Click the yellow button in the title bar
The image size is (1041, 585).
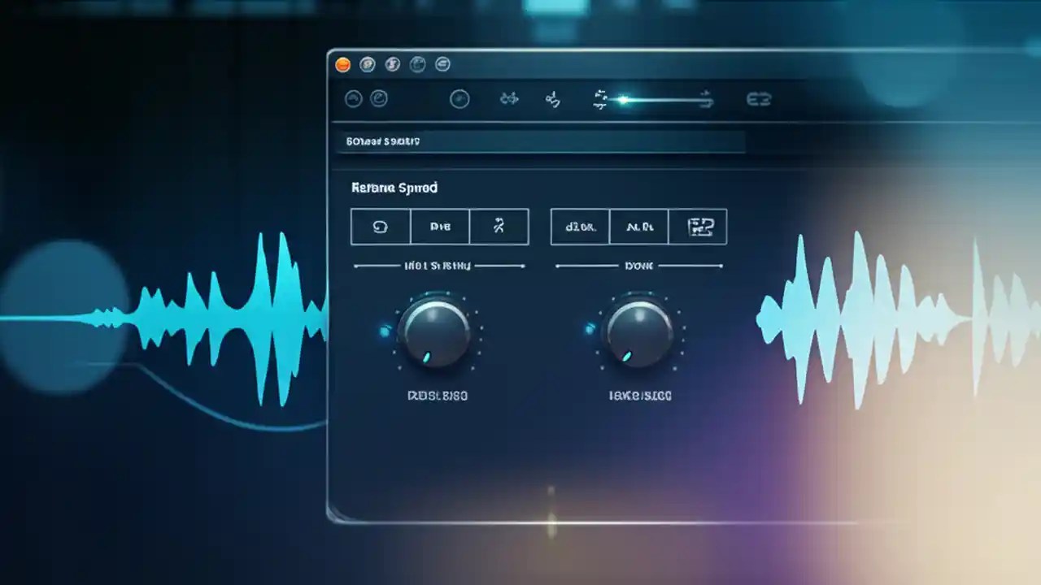point(342,65)
